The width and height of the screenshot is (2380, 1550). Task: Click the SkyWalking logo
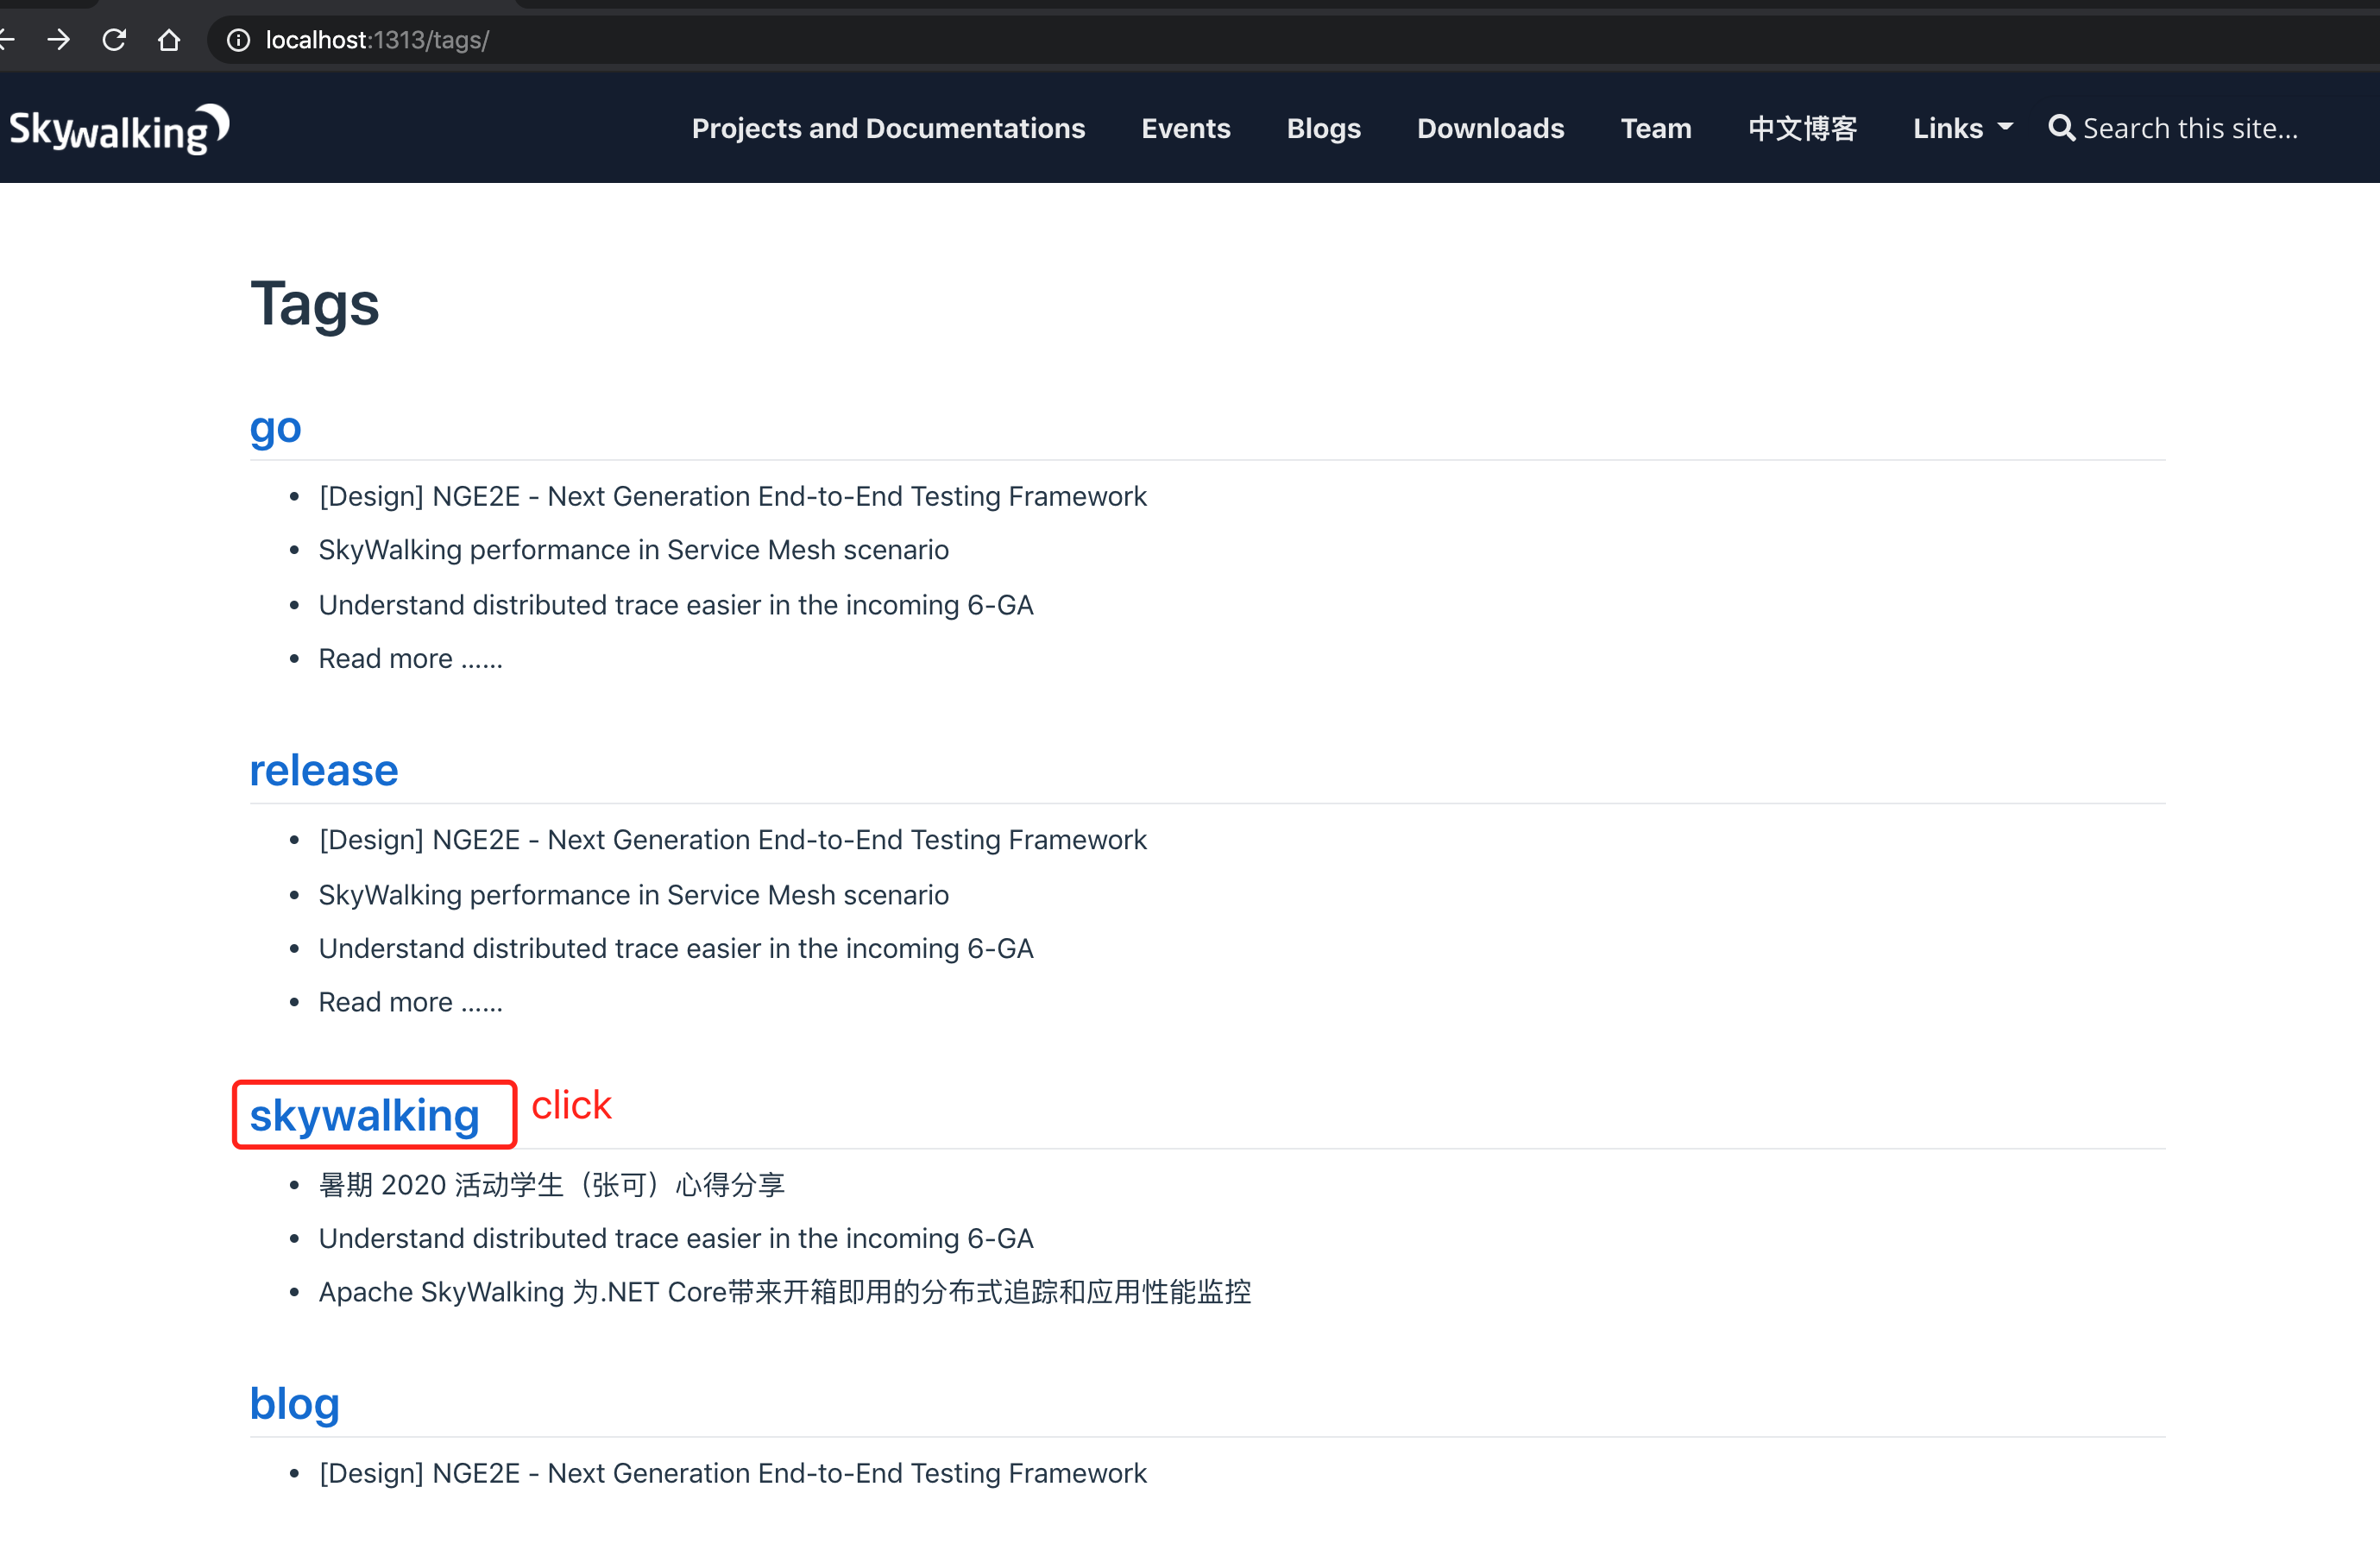119,129
